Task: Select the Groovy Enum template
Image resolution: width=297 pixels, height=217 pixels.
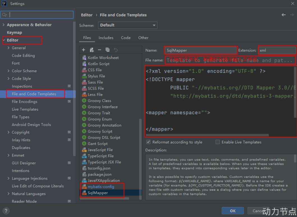Action: 100,119
